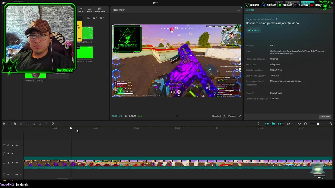Toggle clip linkage button
This screenshot has width=335, height=188.
coord(279,124)
